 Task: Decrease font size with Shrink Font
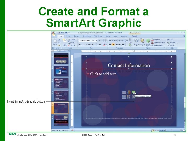point(102,41)
